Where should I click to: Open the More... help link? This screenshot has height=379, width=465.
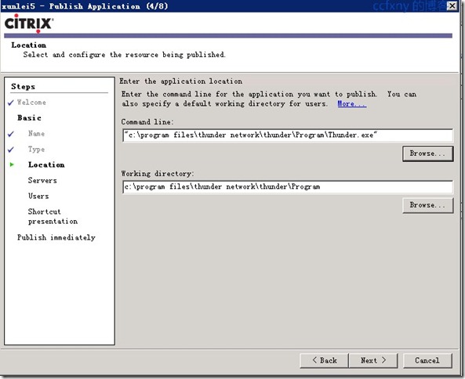tap(352, 103)
